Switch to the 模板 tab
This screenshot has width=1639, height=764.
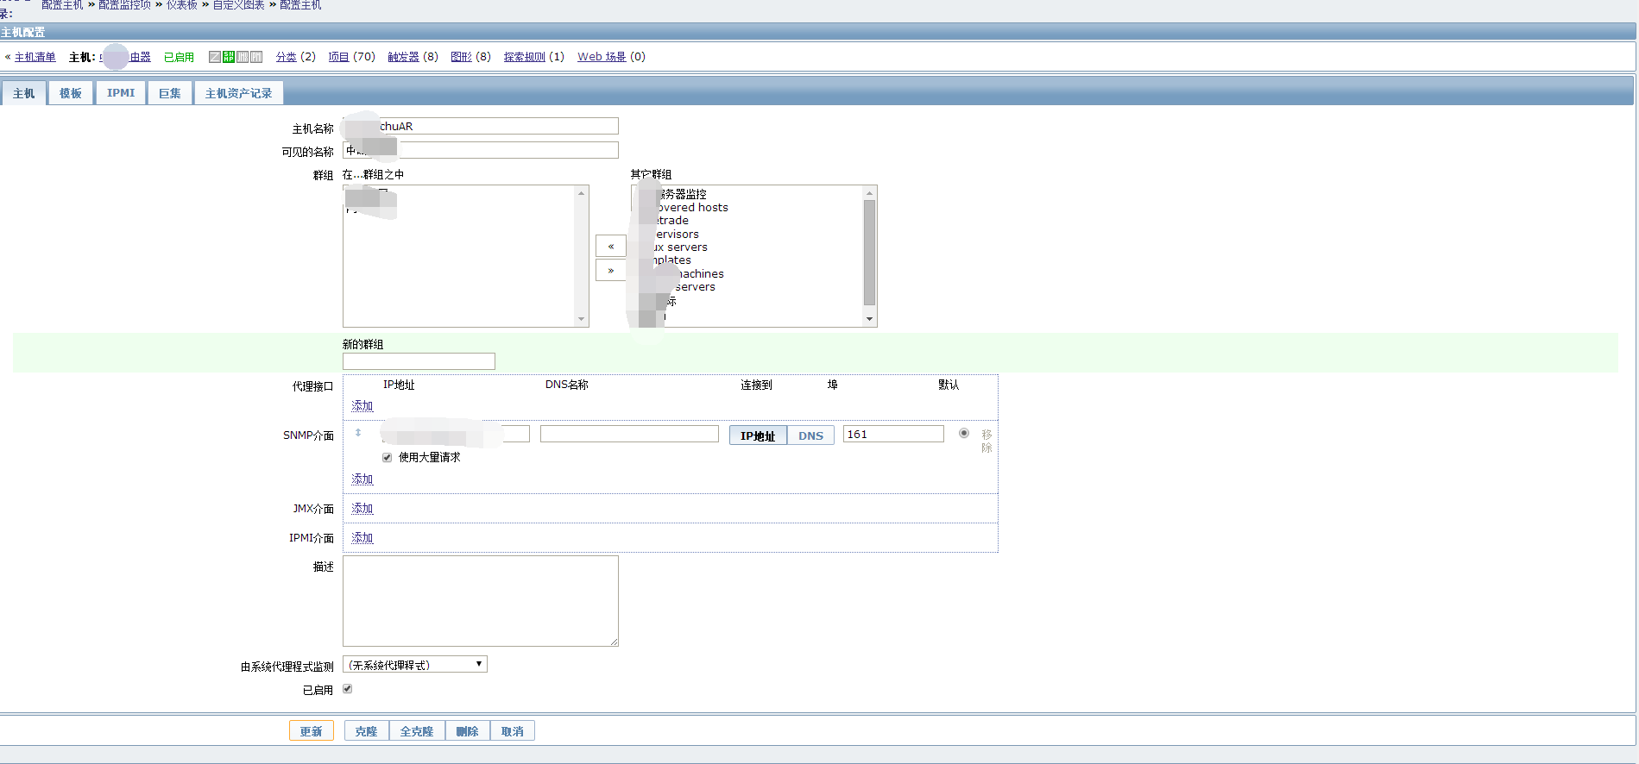[71, 93]
